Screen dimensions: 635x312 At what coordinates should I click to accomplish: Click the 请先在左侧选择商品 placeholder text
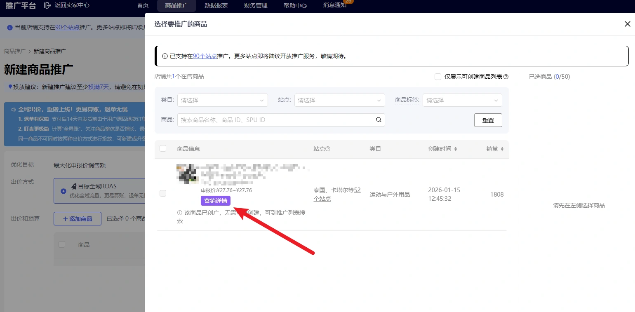(579, 205)
